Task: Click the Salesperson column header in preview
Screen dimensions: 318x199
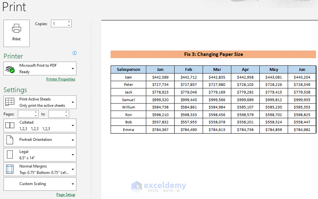Action: (128, 69)
